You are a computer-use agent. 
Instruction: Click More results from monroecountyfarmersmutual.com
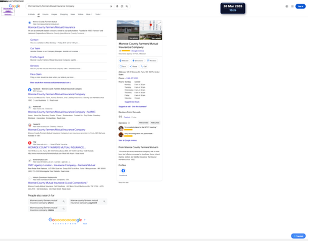[50, 83]
